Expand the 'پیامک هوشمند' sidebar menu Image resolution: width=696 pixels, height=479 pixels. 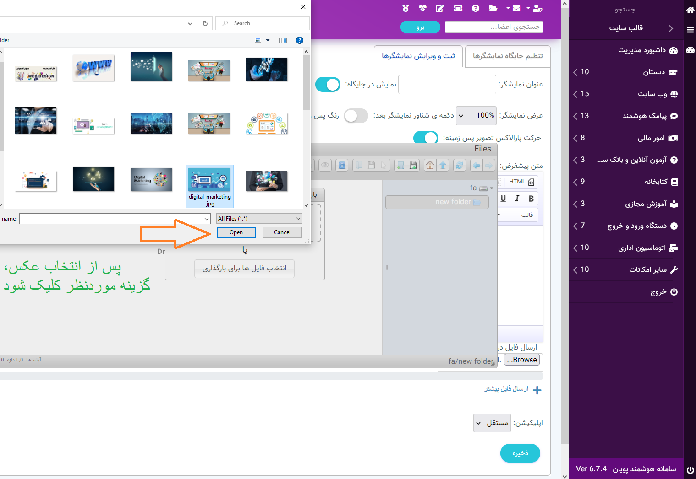[x=626, y=116]
